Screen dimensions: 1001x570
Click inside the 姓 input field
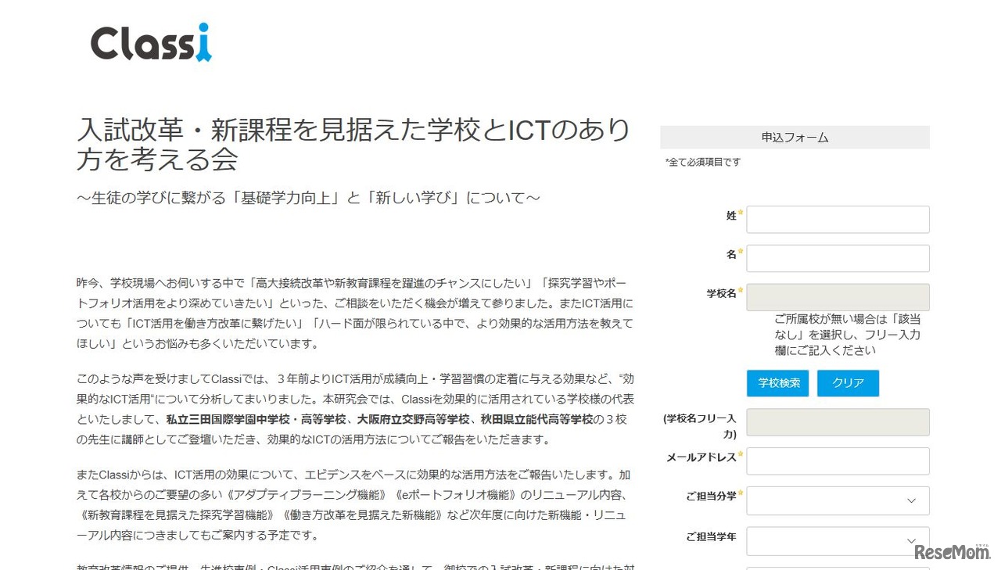(x=837, y=219)
